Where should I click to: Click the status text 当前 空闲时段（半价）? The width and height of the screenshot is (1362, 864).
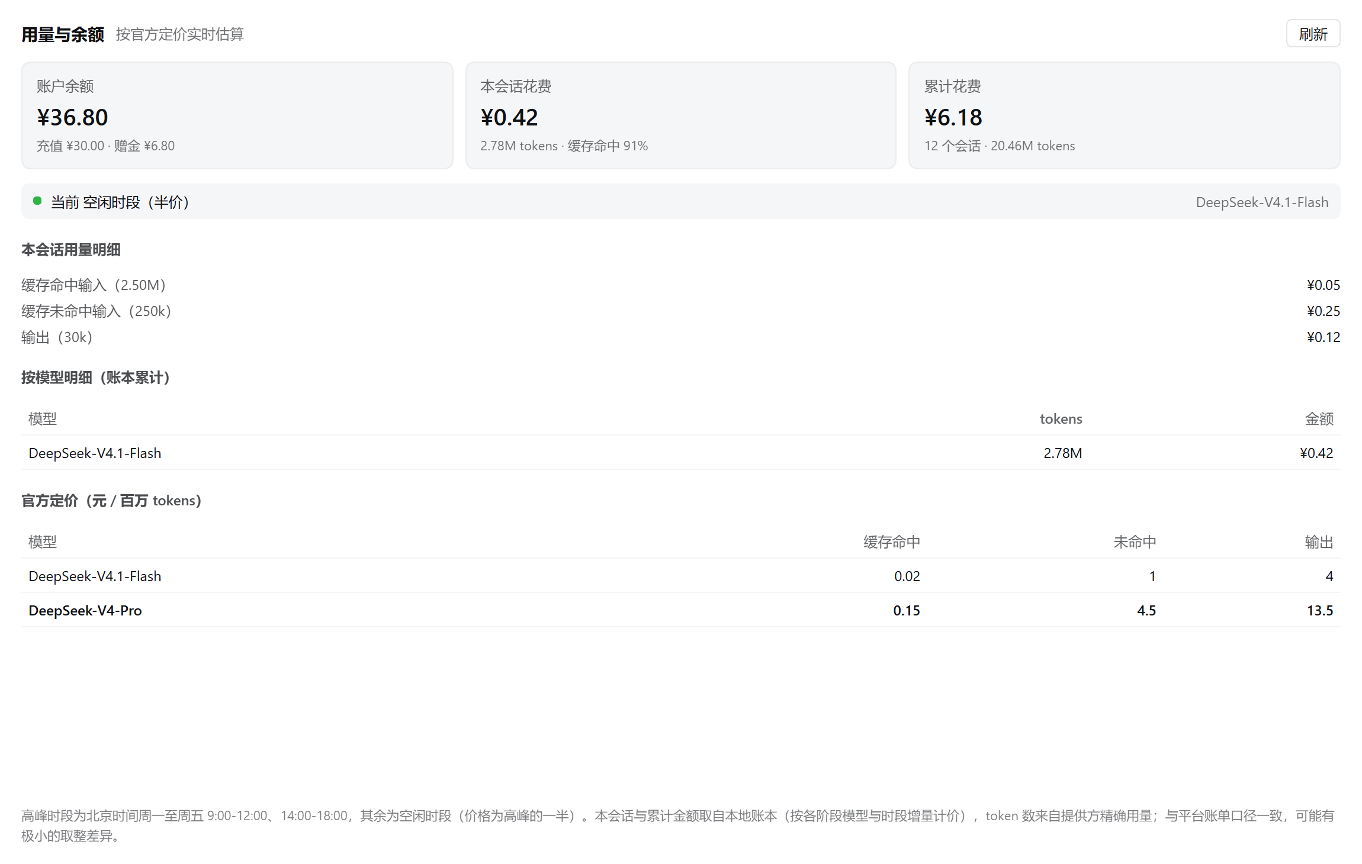coord(120,202)
